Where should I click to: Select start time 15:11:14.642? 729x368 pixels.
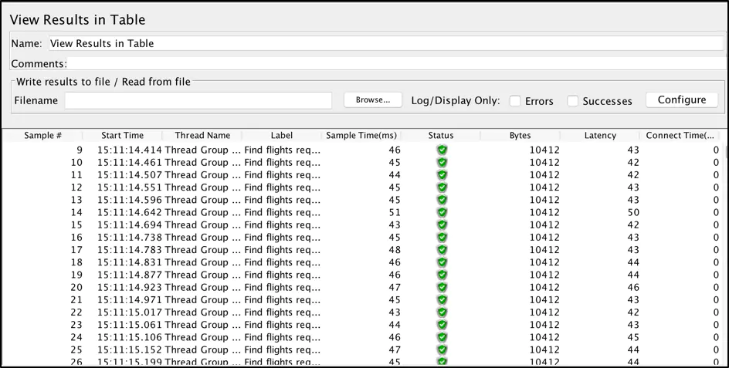point(130,213)
